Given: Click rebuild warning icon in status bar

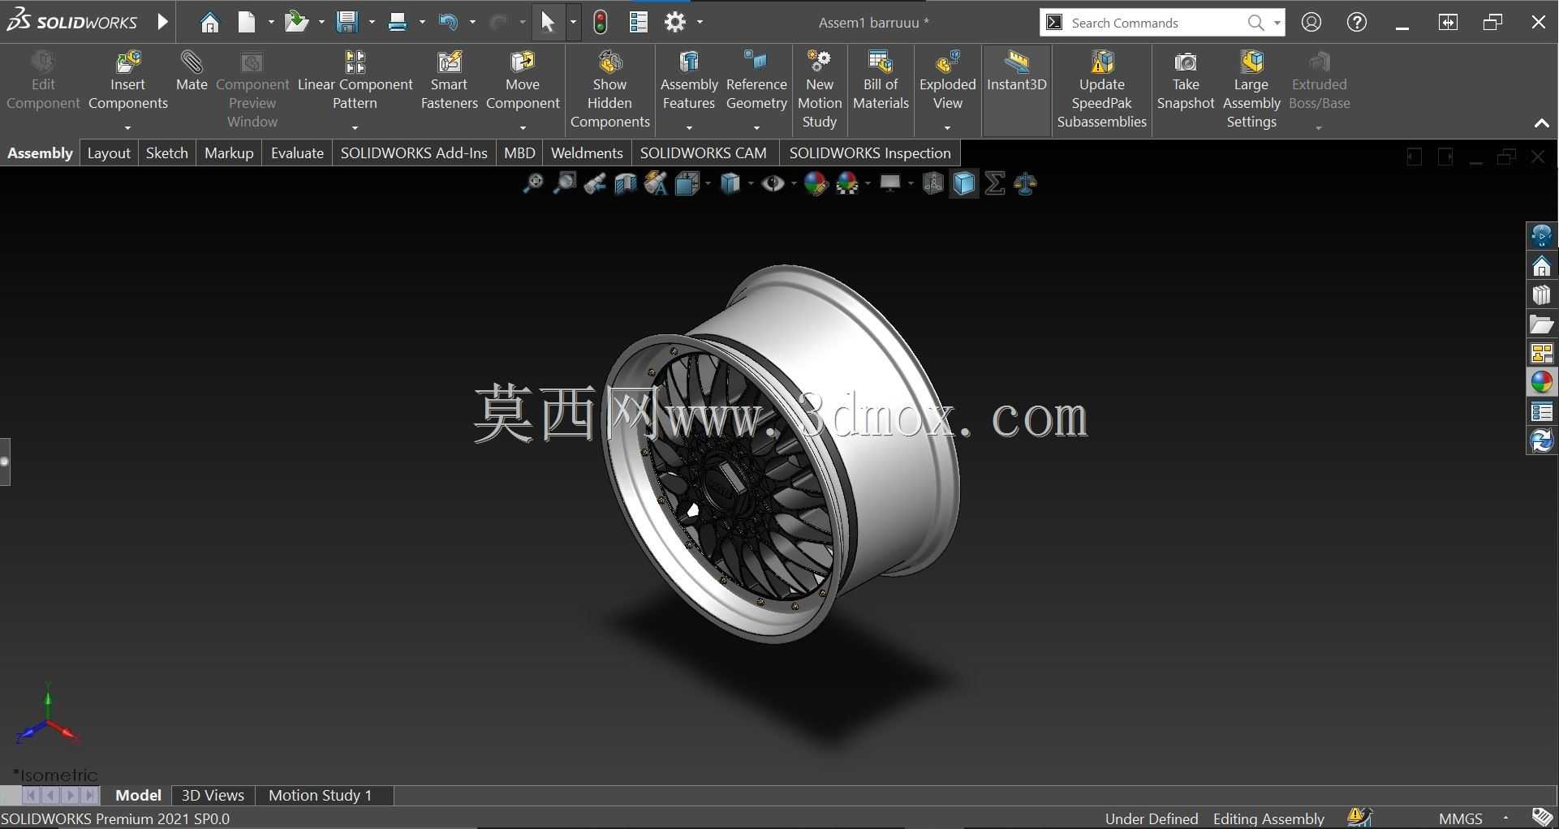Looking at the screenshot, I should [x=1359, y=817].
